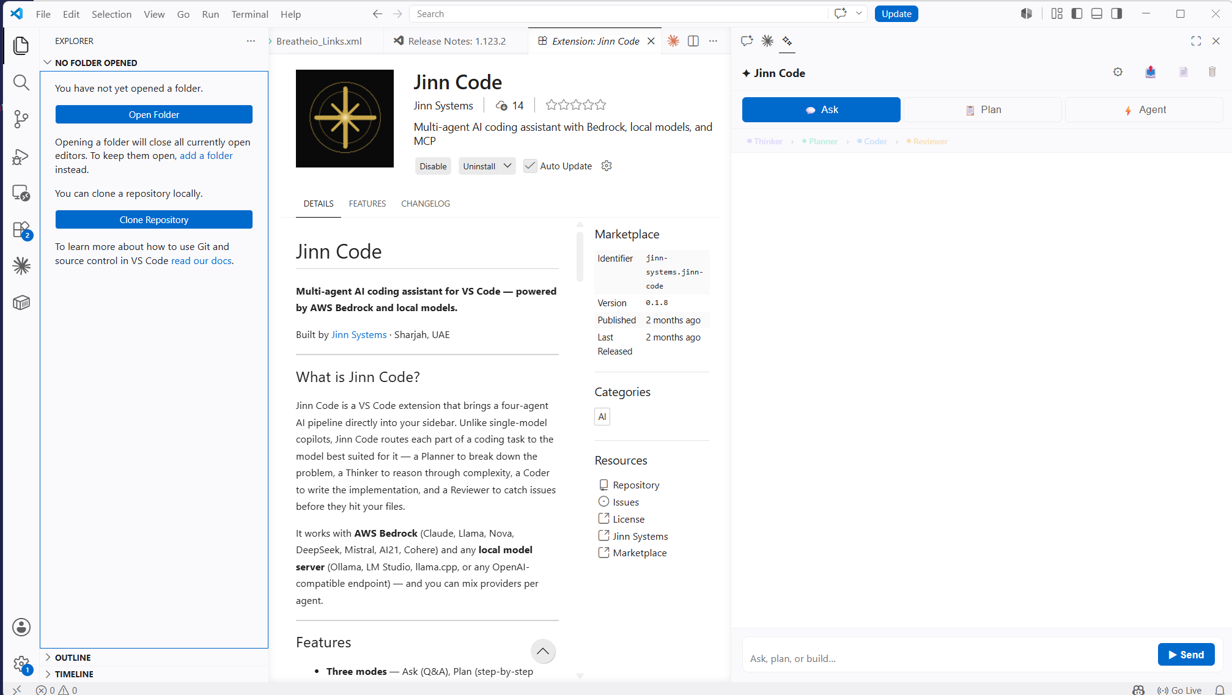Screen dimensions: 1232x695
Task: Go forward using the navigation arrow
Action: (x=397, y=14)
